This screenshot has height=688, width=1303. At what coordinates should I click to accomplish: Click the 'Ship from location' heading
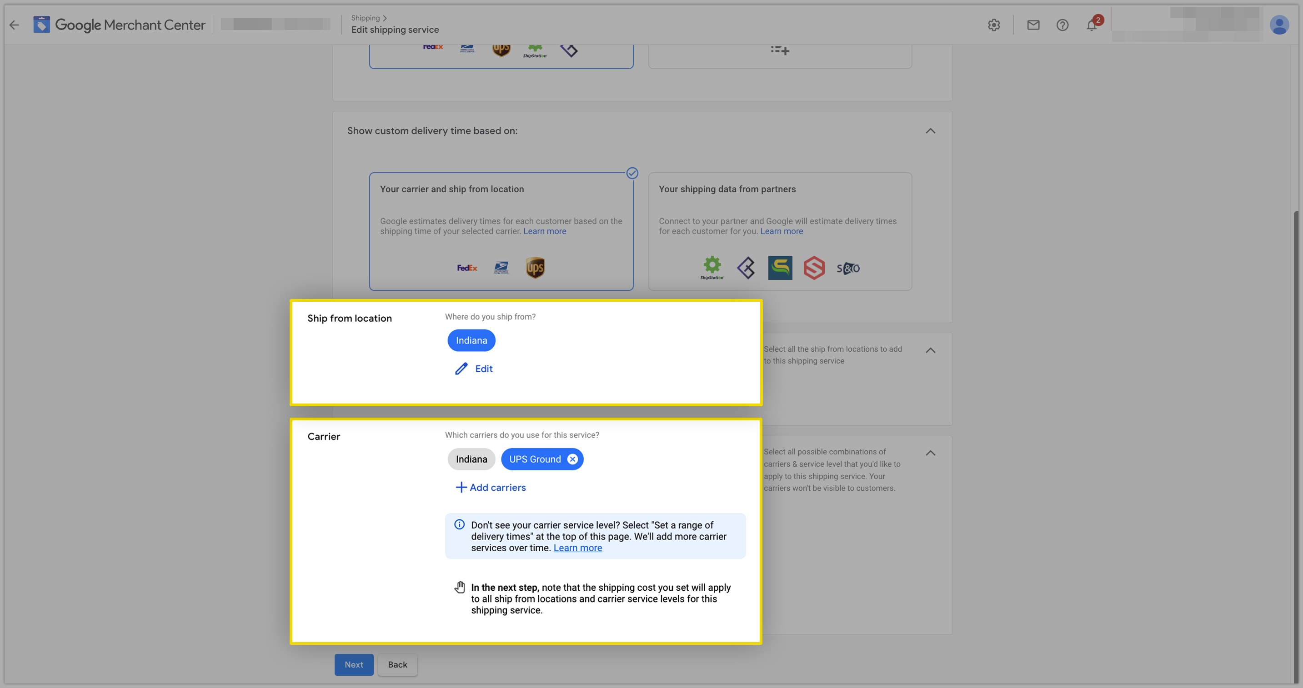tap(350, 319)
